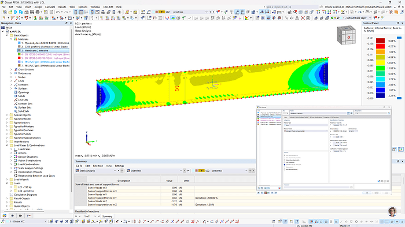Click the Print icon in the toolbar
The height and width of the screenshot is (227, 405).
point(38,12)
